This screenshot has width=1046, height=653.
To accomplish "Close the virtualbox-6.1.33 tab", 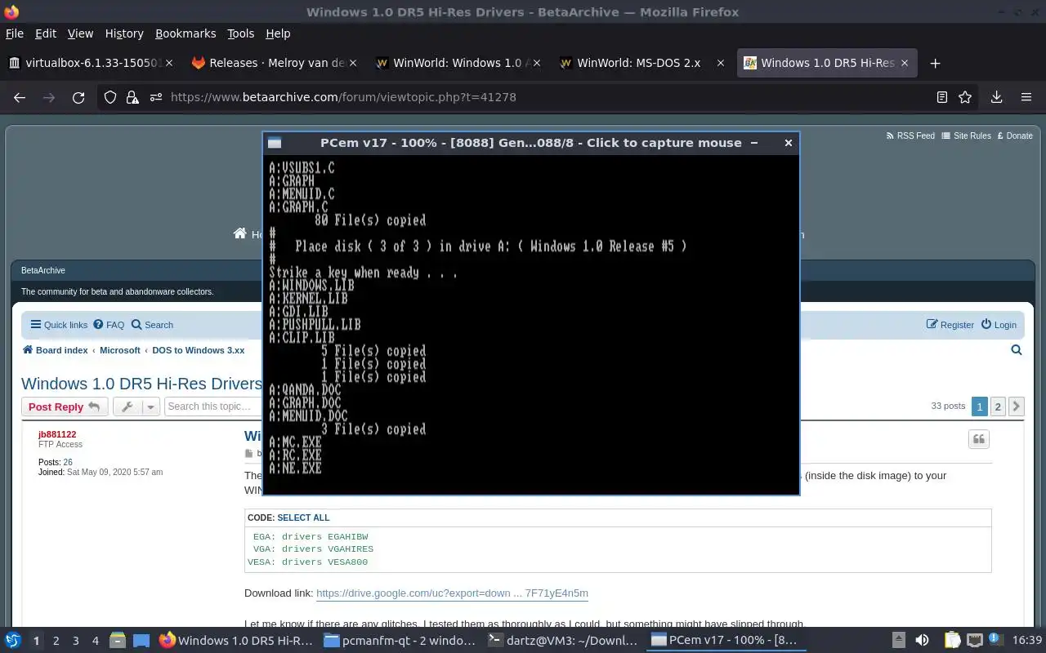I will pos(169,63).
